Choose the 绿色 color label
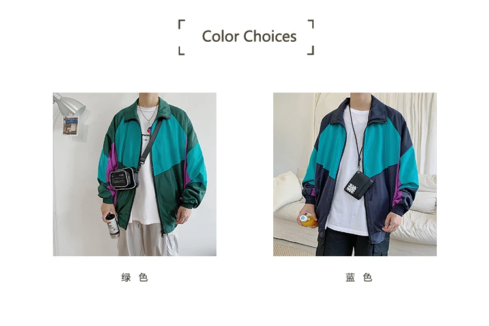This screenshot has width=489, height=326. 134,277
